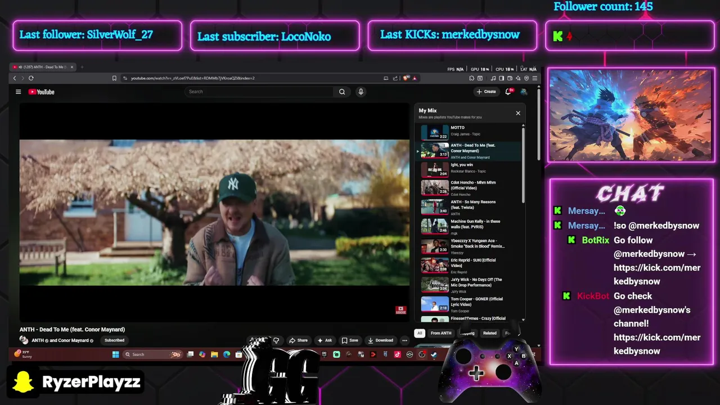Open YouTube notifications bell
This screenshot has height=405, width=720.
[508, 91]
